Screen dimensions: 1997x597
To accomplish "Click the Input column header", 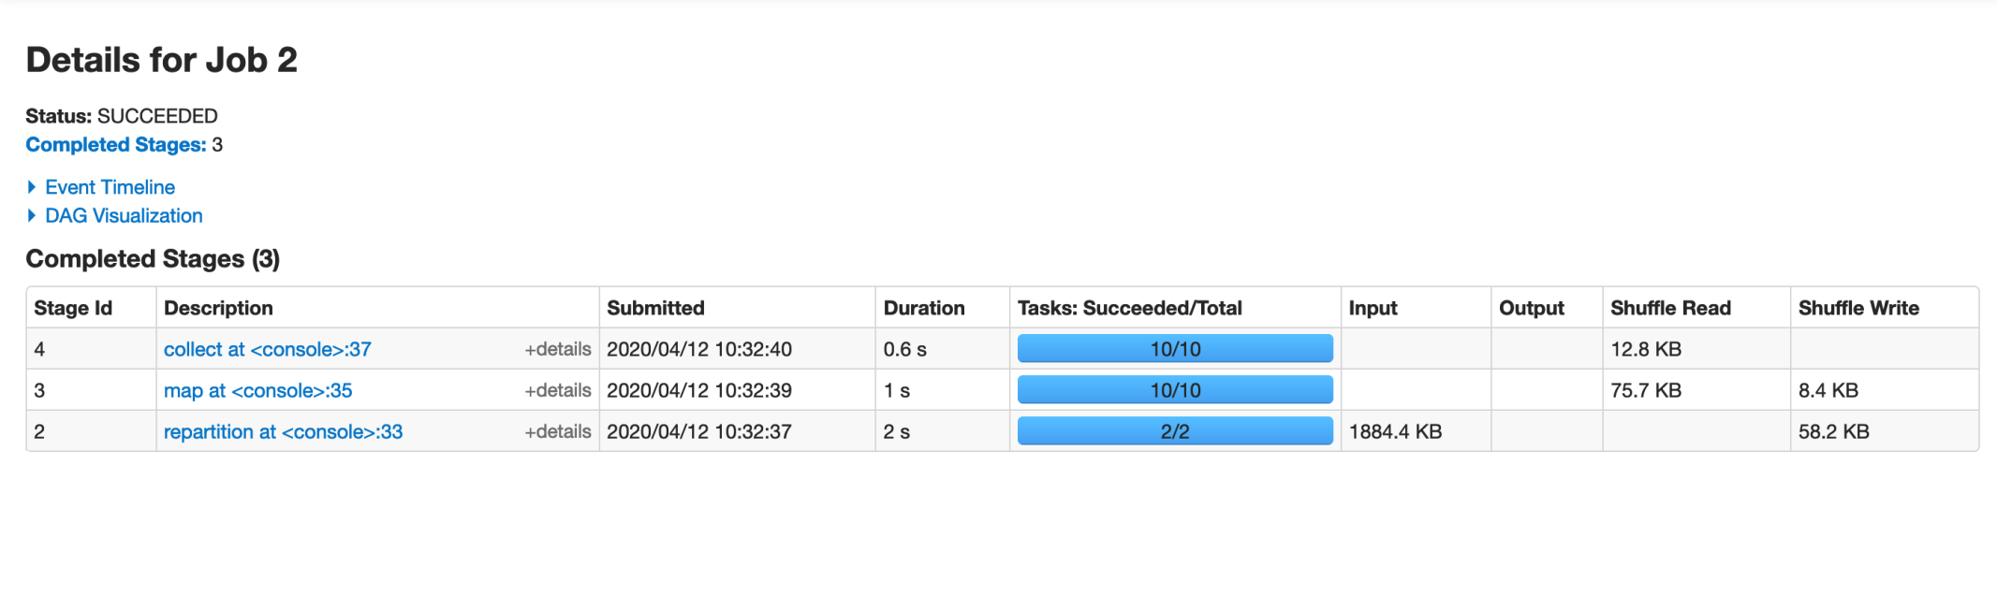I will pos(1373,308).
